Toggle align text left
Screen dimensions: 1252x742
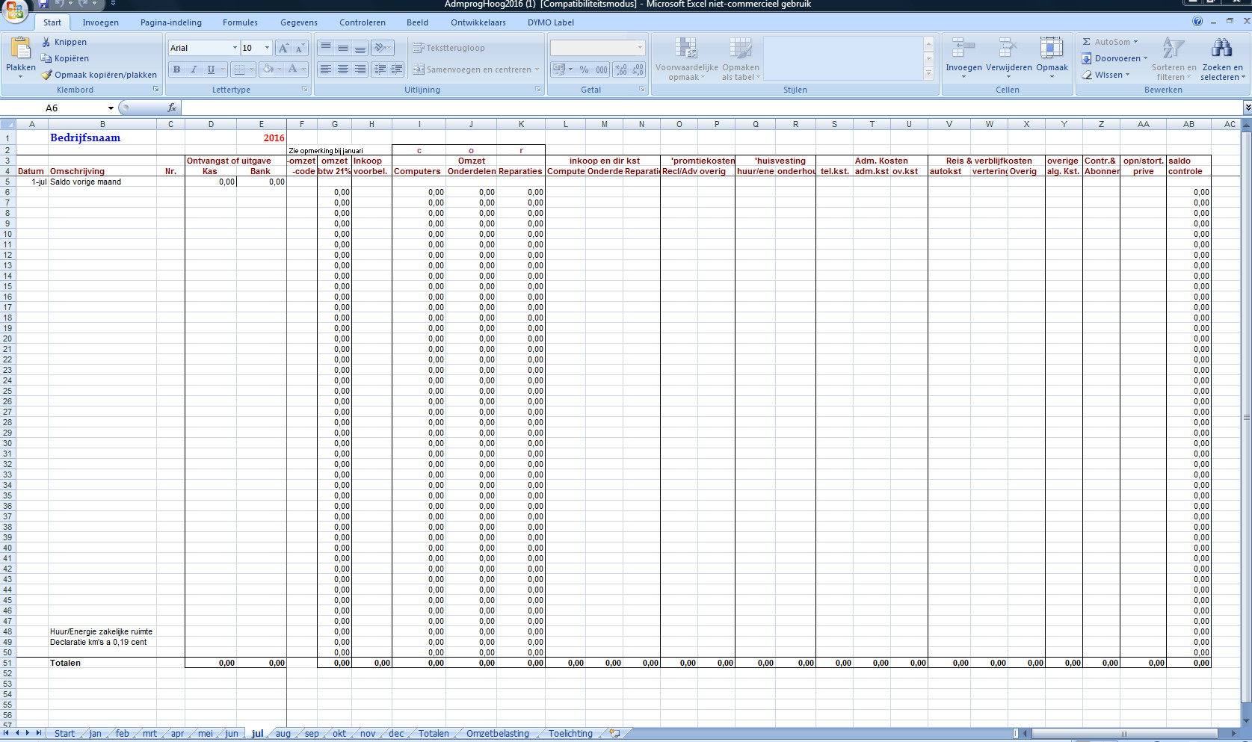point(326,69)
